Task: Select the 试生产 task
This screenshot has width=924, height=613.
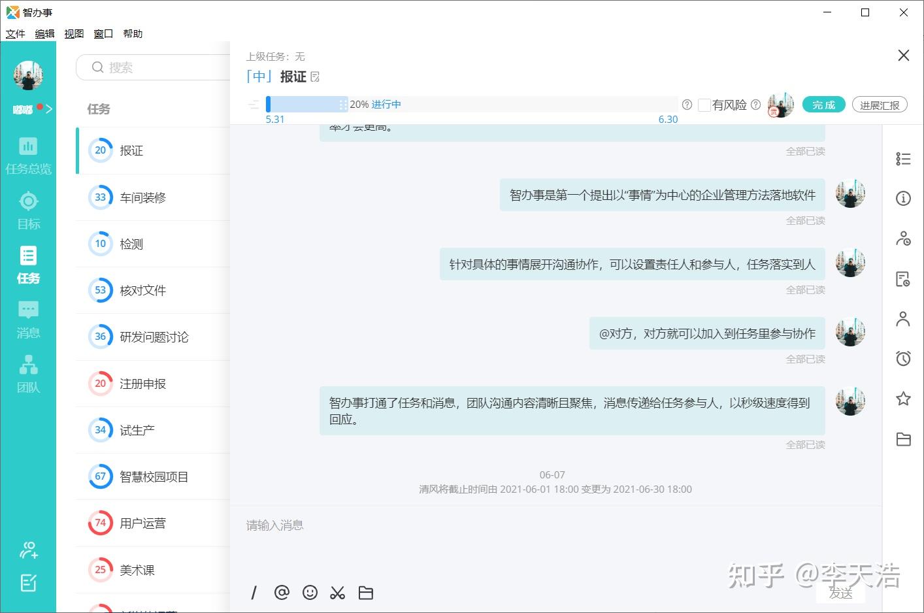Action: 153,430
